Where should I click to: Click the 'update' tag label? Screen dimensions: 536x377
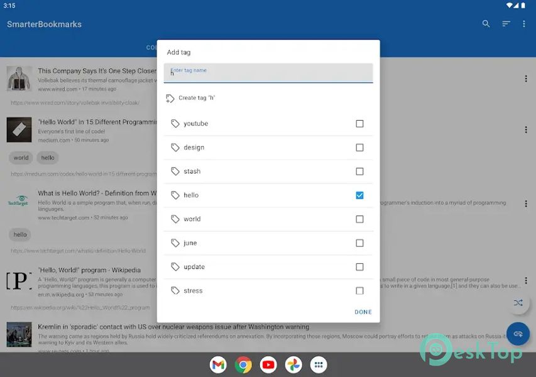194,266
